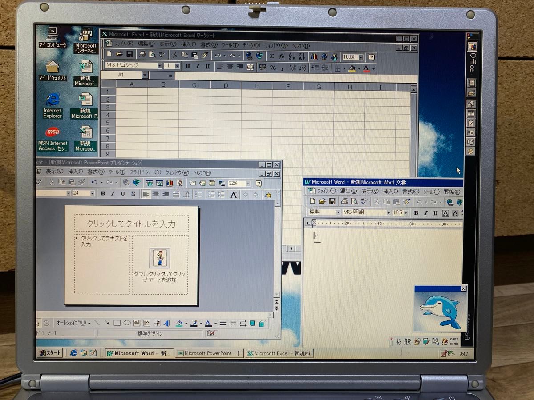The height and width of the screenshot is (400, 534).
Task: Click the Animation Effects star icon in PowerPoint
Action: tap(268, 195)
